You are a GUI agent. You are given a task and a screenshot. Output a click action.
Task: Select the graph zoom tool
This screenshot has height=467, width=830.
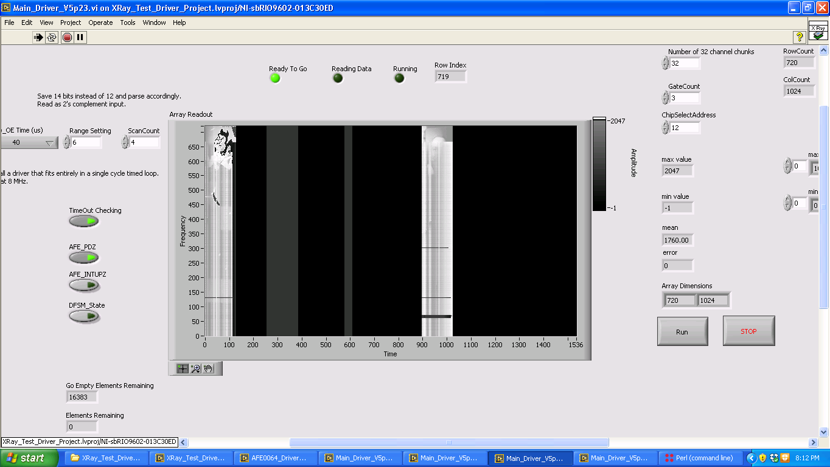coord(195,368)
